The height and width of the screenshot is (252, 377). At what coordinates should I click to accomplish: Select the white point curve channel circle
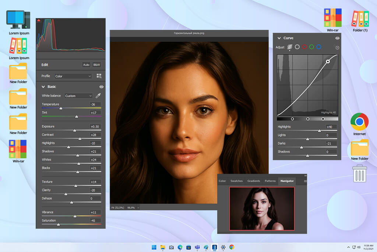297,47
